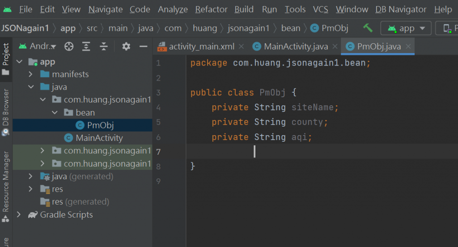Image resolution: width=458 pixels, height=247 pixels.
Task: Click the Gradle Scripts elephant icon
Action: [33, 214]
